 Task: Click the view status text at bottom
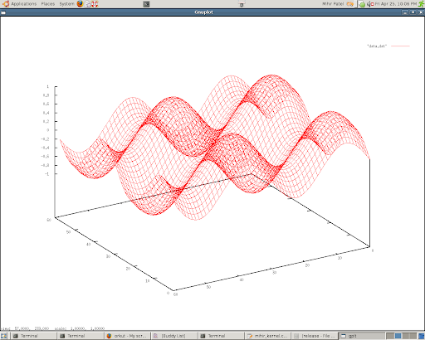click(52, 328)
